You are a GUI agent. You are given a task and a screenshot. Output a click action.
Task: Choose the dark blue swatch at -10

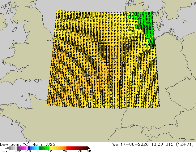tap(29, 148)
